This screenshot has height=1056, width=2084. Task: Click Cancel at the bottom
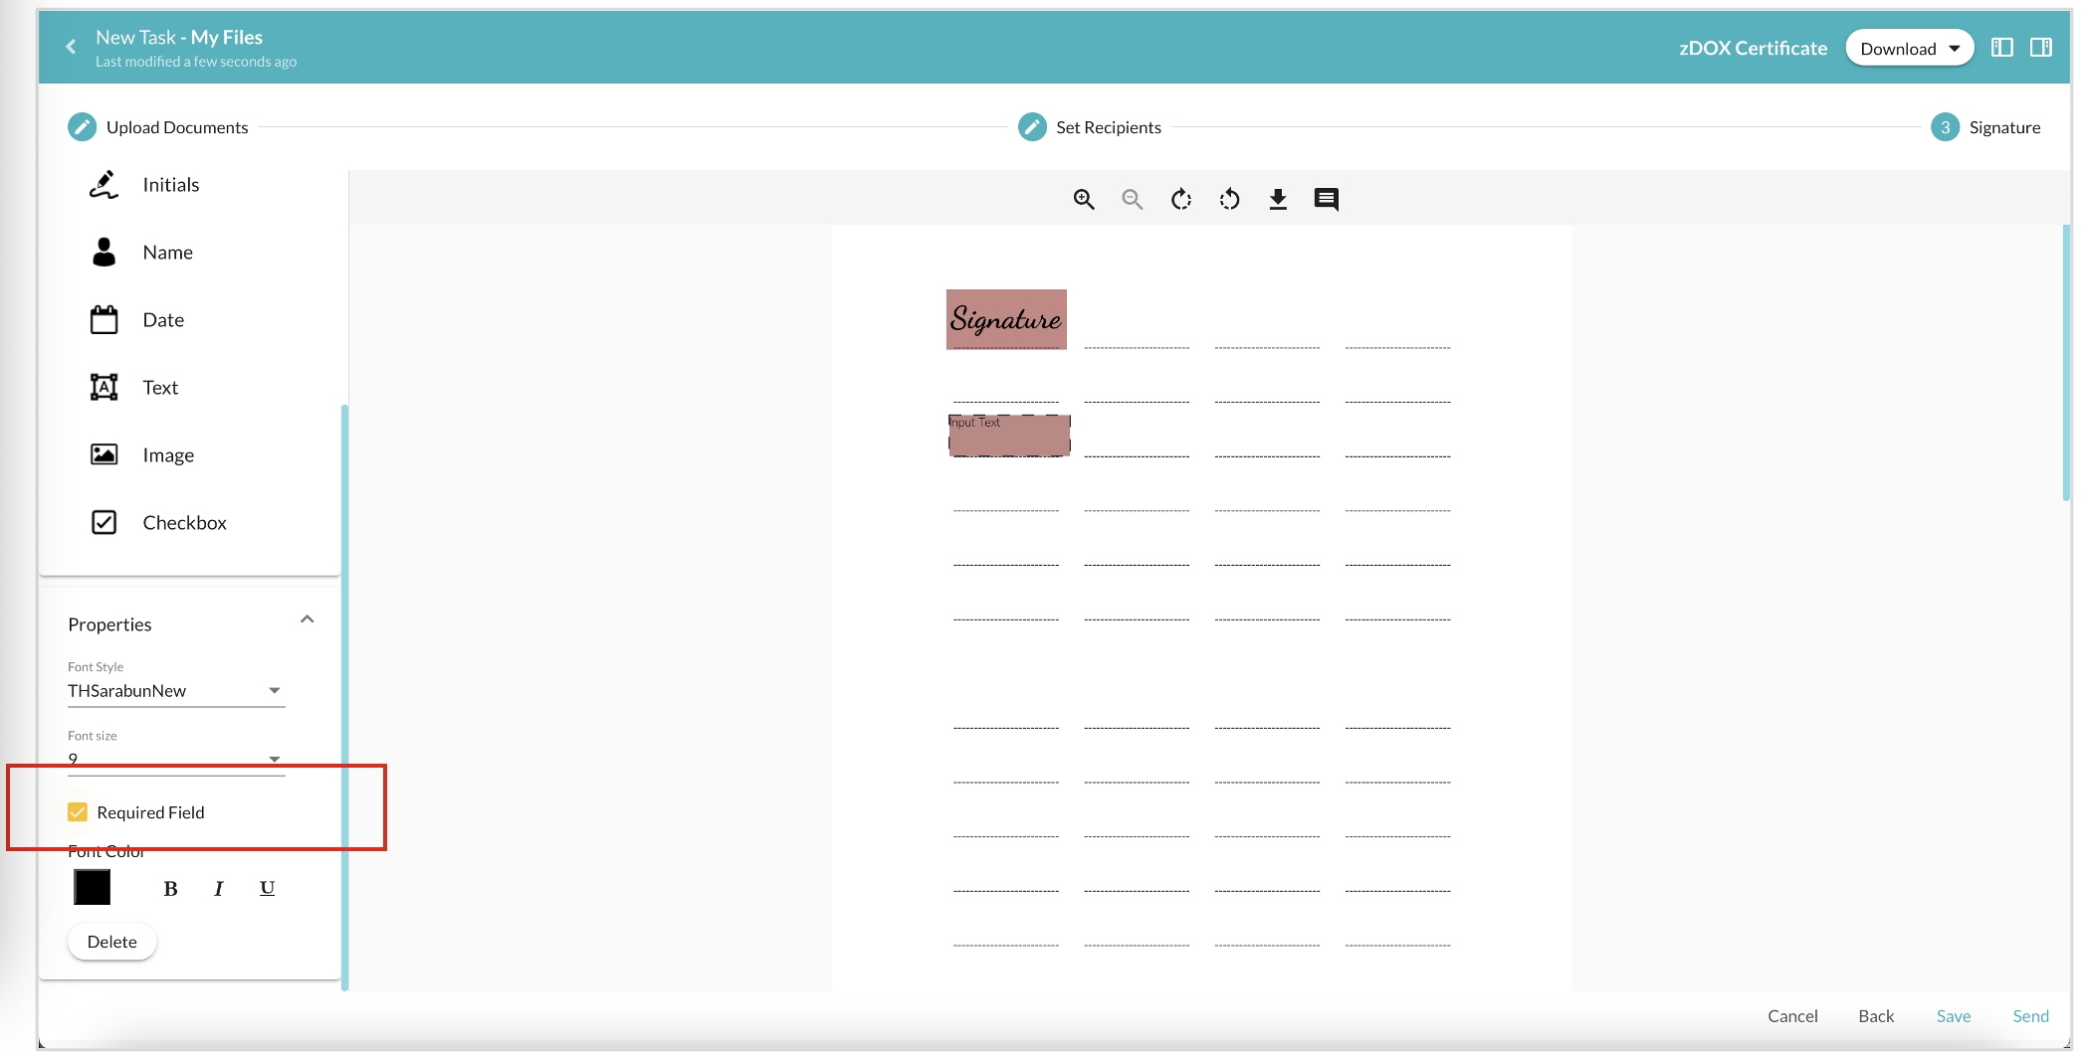point(1792,1016)
